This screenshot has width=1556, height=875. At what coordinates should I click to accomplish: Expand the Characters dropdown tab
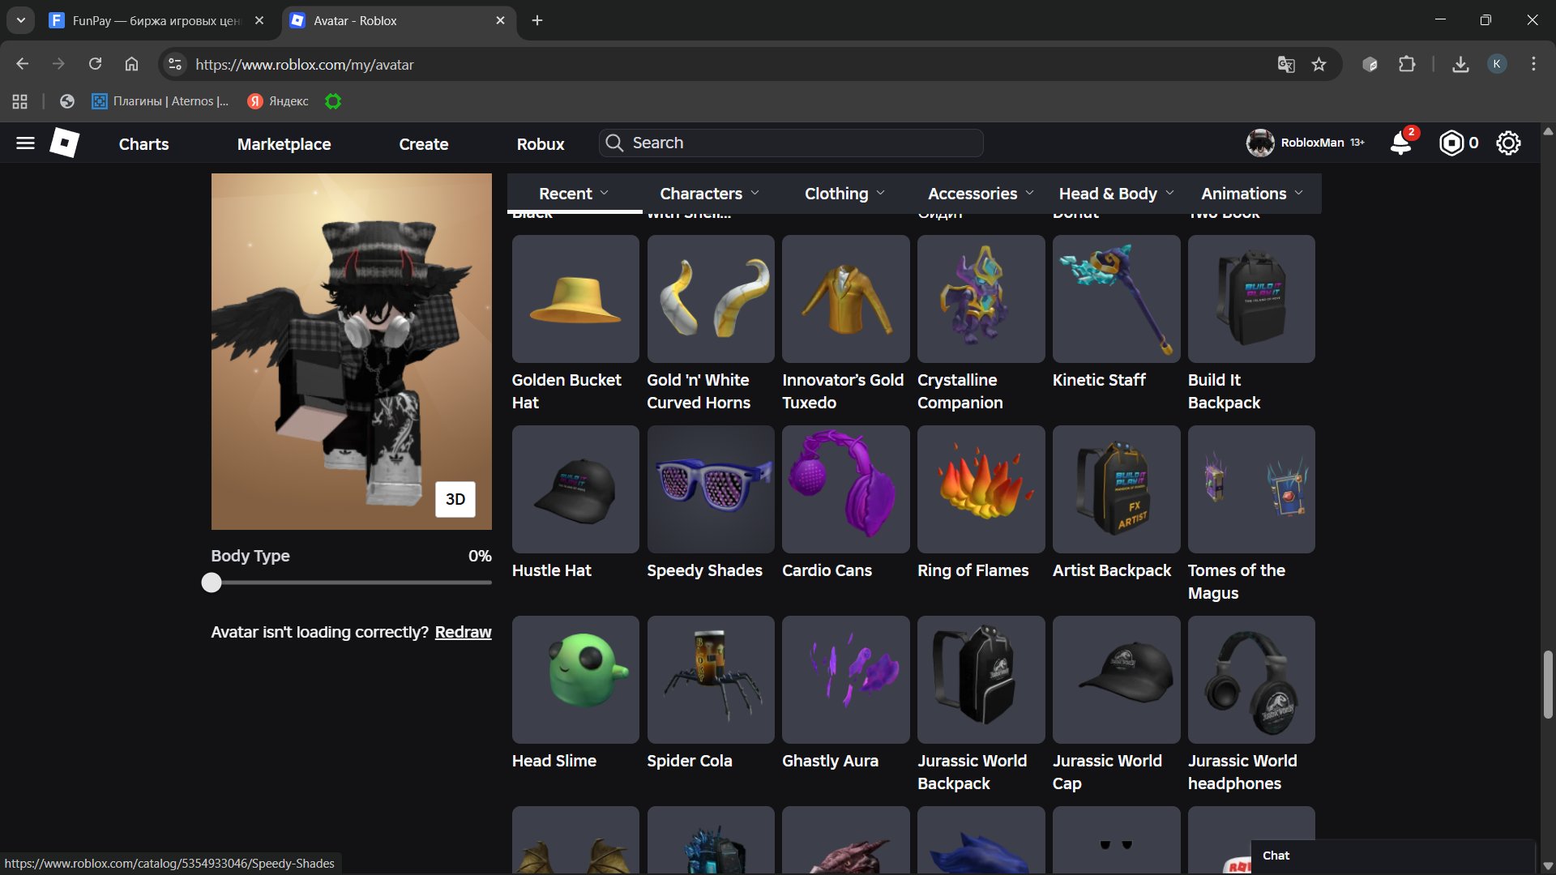[709, 194]
